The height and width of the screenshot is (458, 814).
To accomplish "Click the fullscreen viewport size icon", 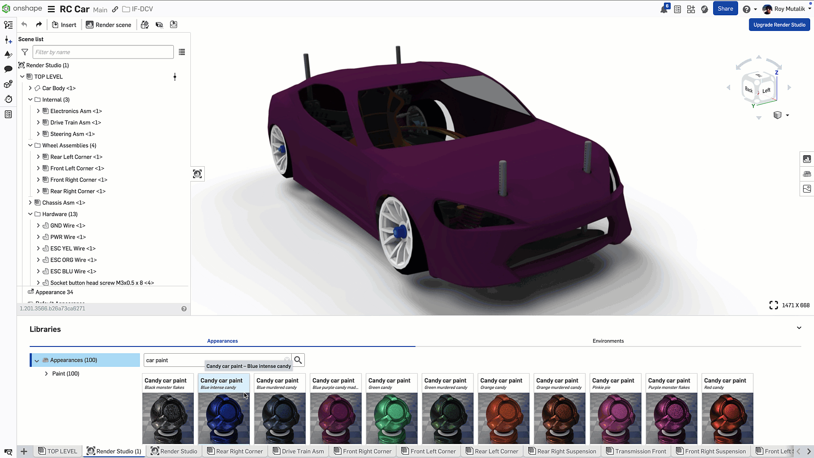I will (773, 305).
